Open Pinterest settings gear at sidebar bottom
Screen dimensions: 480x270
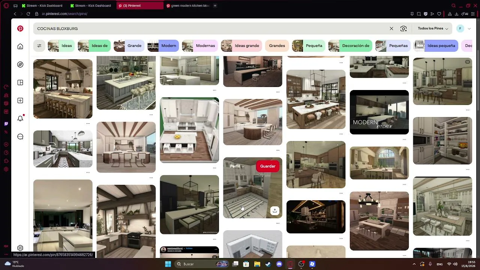point(20,248)
